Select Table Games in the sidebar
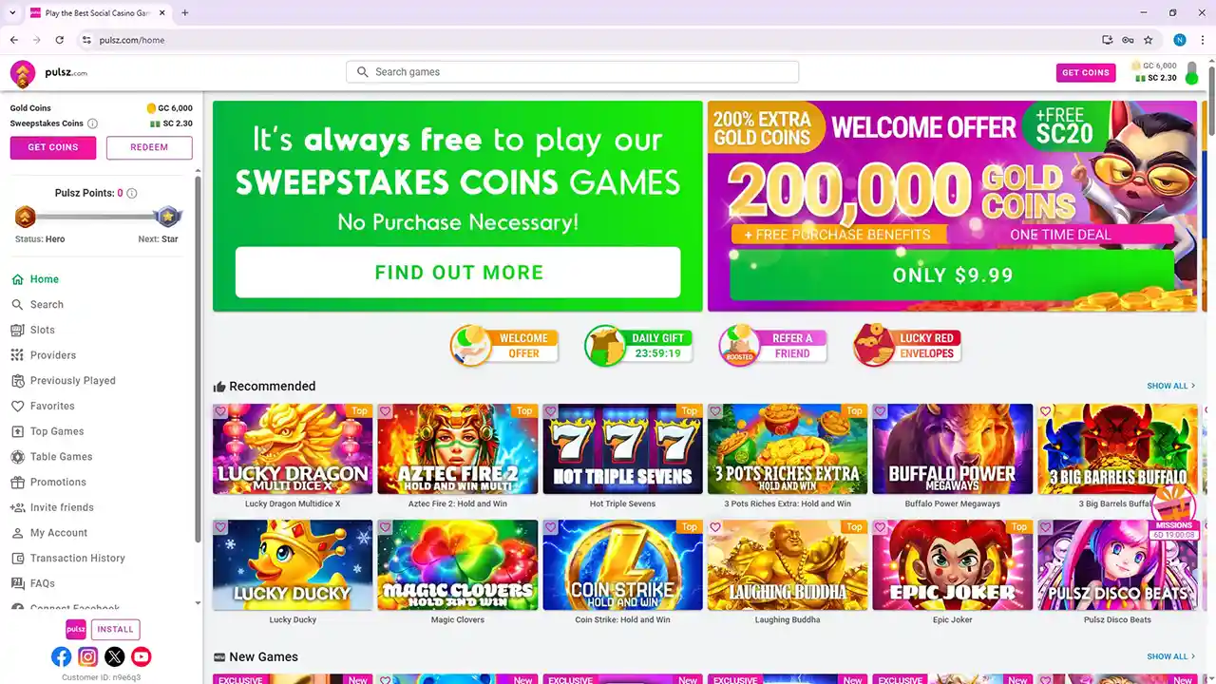The width and height of the screenshot is (1216, 684). click(x=61, y=457)
